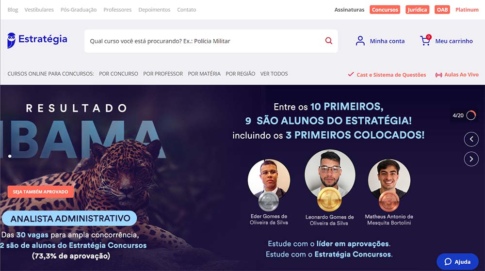
Task: Open the OAB subscription badge
Action: click(442, 10)
